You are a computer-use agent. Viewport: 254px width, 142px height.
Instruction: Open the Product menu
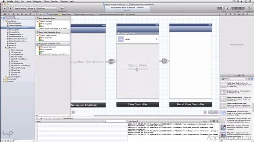[x=55, y=2]
